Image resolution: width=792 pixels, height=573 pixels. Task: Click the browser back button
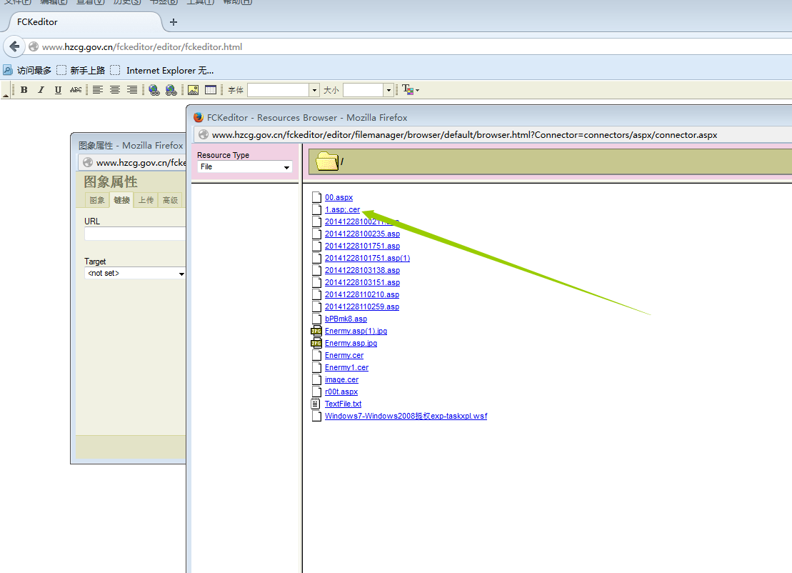(x=15, y=46)
